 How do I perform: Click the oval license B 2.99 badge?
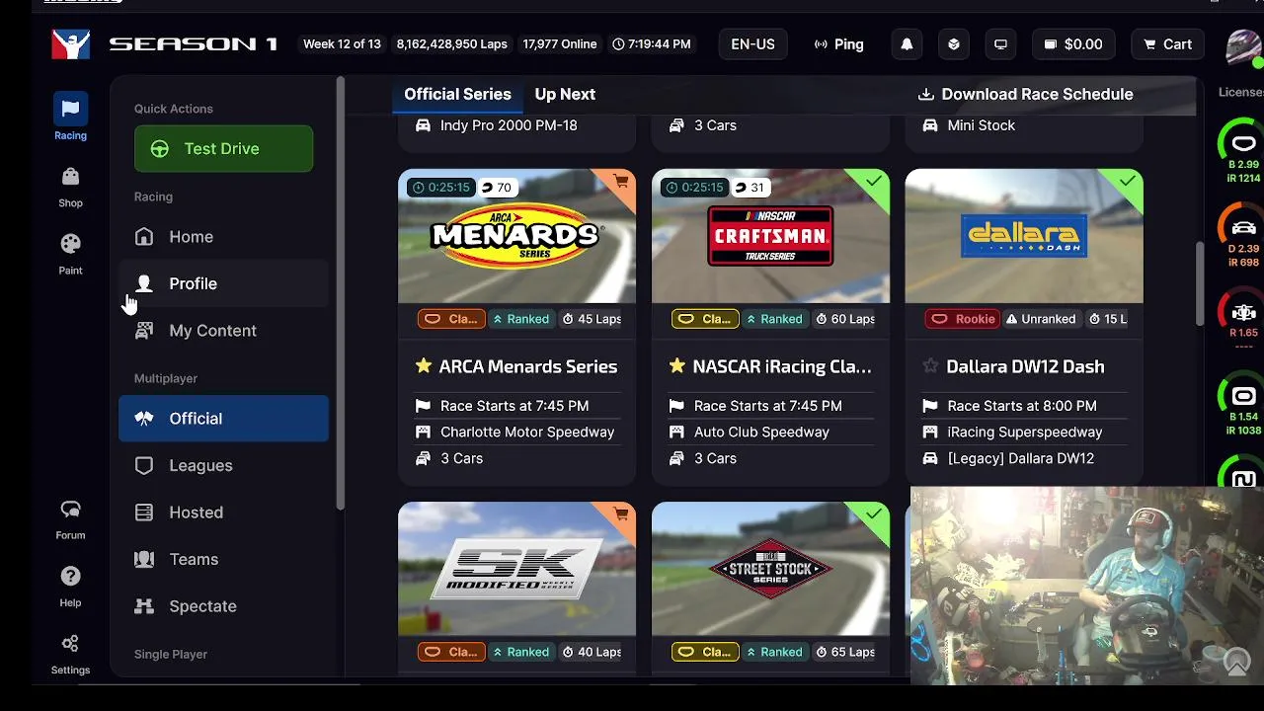tap(1243, 151)
